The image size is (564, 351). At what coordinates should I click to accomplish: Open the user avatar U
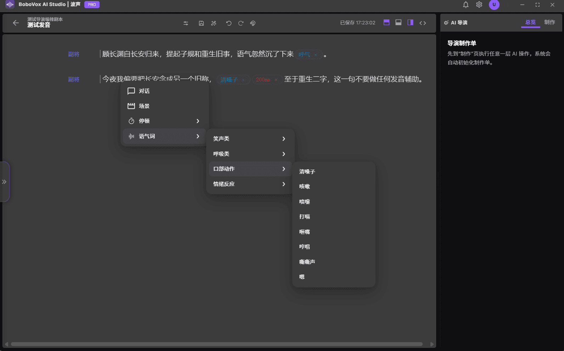[x=494, y=5]
